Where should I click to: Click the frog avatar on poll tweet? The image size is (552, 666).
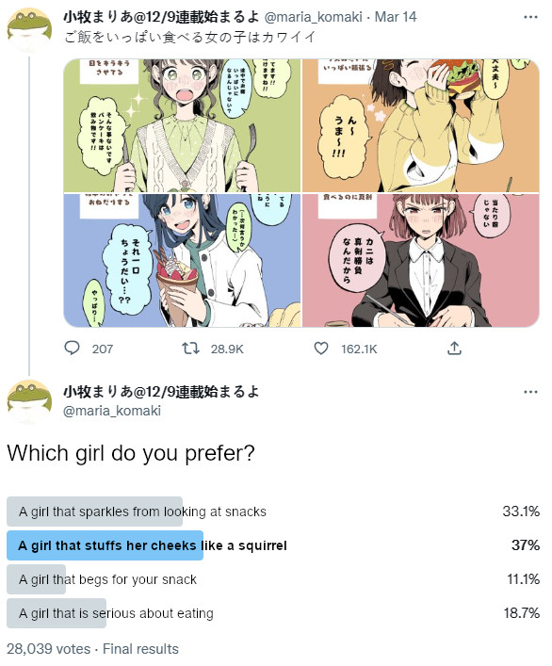[x=29, y=402]
